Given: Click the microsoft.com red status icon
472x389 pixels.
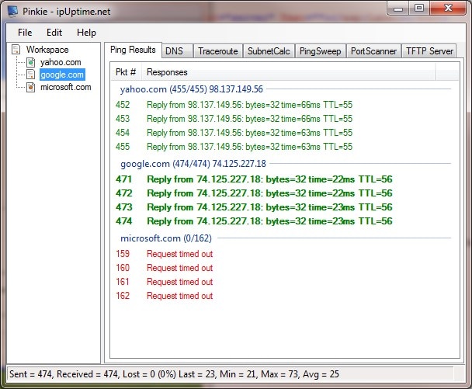Looking at the screenshot, I should [31, 87].
